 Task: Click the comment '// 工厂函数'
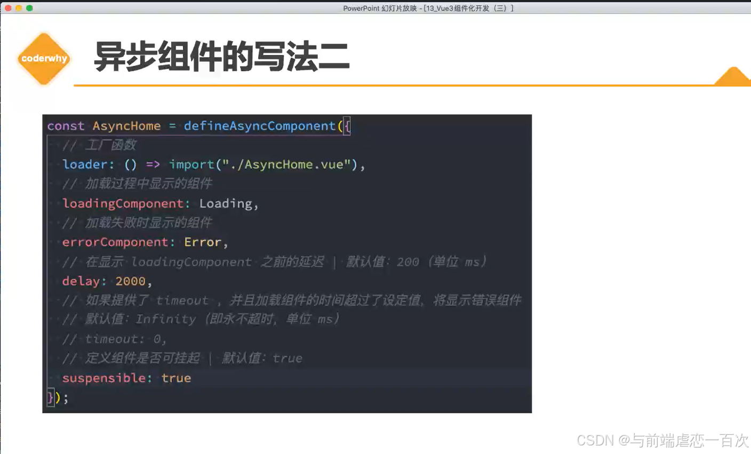(x=99, y=145)
